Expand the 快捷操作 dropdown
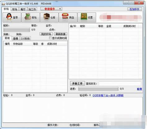 click(x=51, y=9)
